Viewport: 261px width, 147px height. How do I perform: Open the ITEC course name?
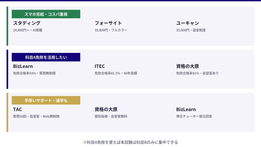pyautogui.click(x=100, y=66)
